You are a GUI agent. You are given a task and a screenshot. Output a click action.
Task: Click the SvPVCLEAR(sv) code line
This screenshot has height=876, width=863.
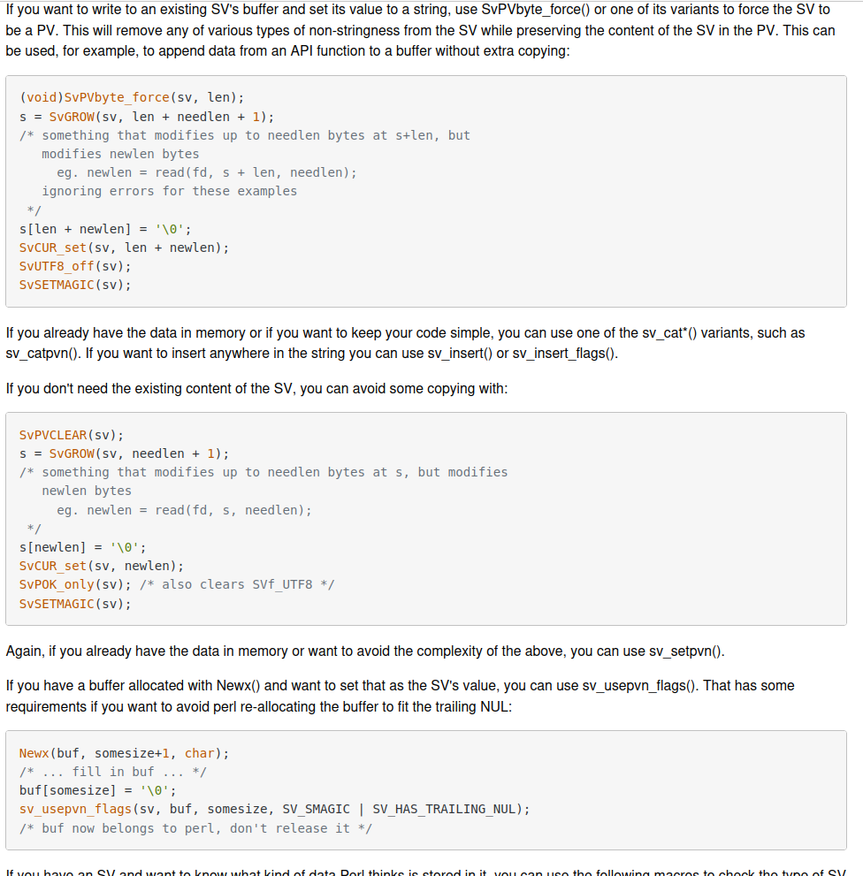pyautogui.click(x=72, y=435)
